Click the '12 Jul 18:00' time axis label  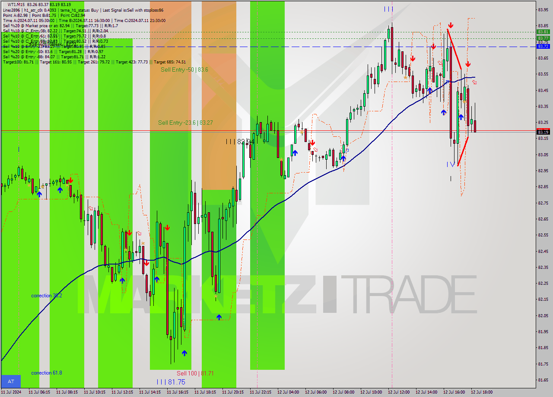(x=482, y=392)
